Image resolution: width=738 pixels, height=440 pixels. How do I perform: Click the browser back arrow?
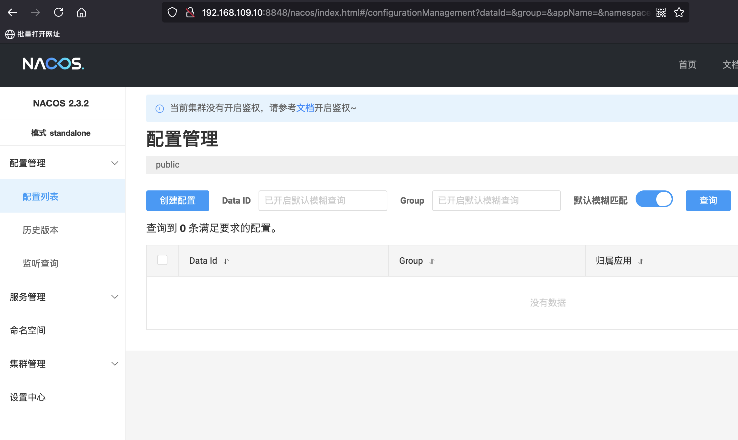12,13
